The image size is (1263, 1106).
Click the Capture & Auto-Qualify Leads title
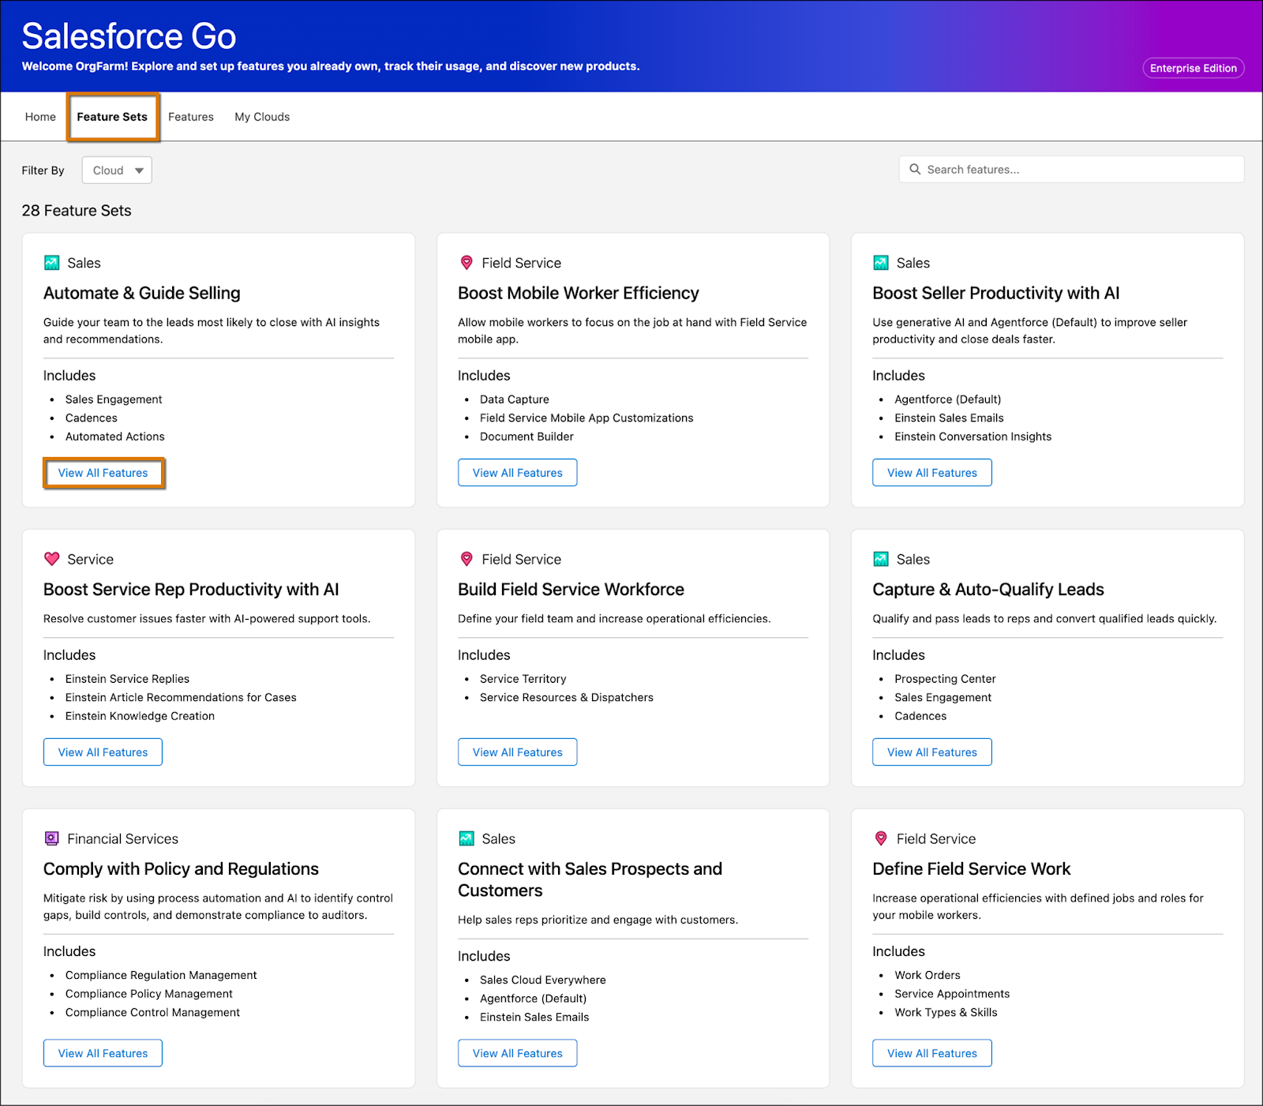(988, 589)
